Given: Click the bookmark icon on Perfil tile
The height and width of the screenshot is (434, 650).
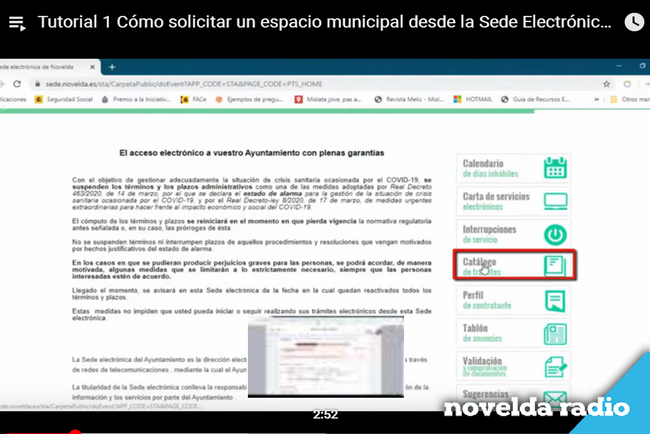Looking at the screenshot, I should [x=555, y=301].
